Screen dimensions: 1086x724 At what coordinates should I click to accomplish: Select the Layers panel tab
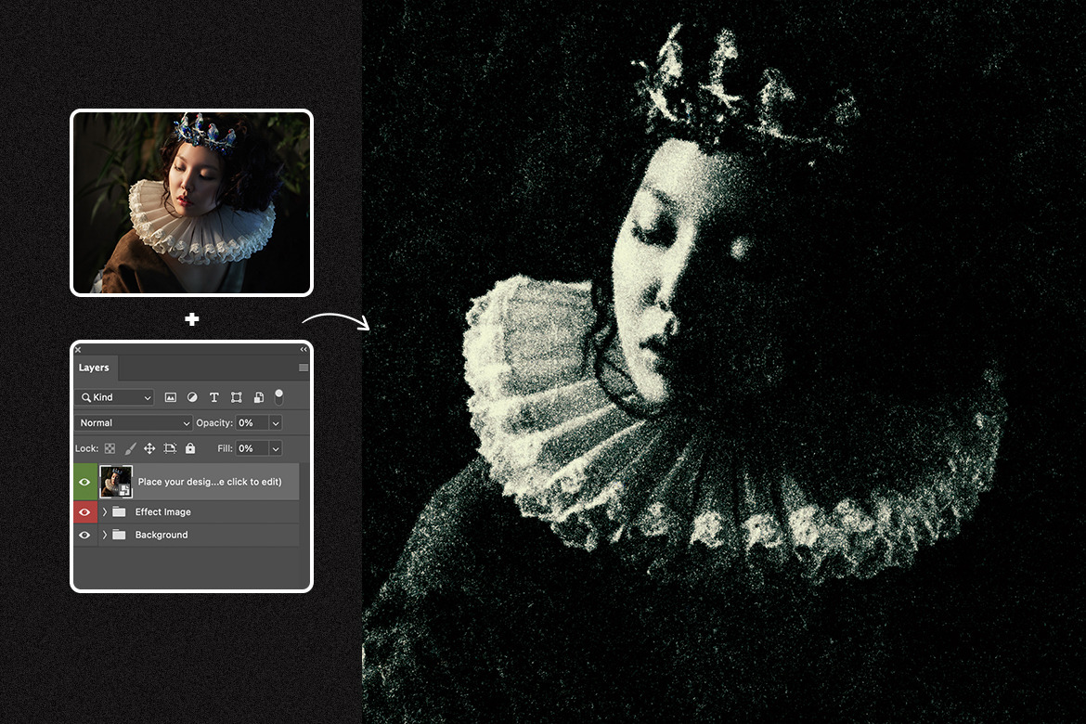click(94, 368)
